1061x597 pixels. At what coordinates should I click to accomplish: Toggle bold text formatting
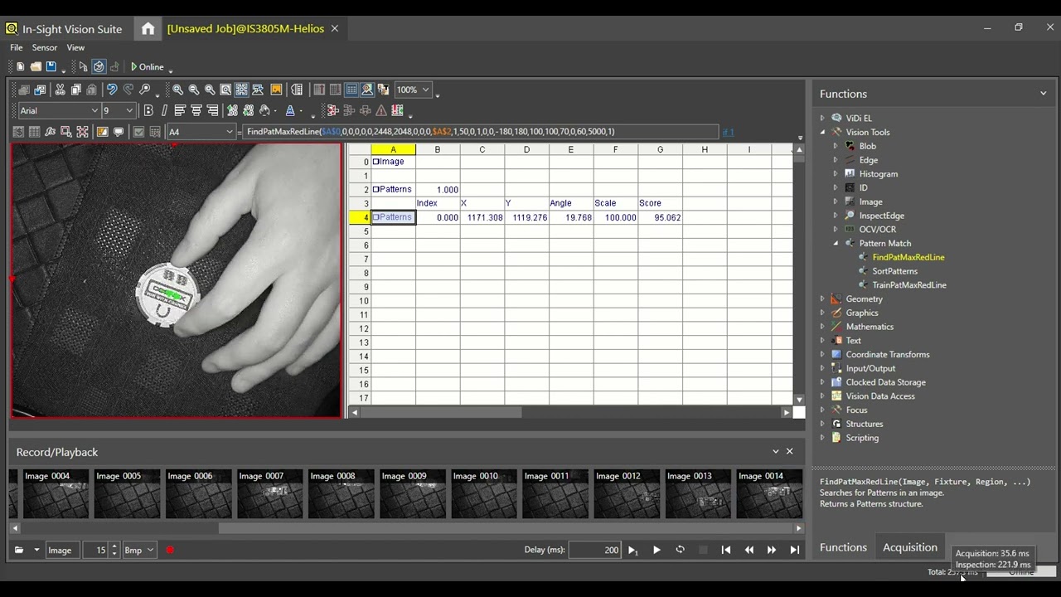tap(148, 110)
